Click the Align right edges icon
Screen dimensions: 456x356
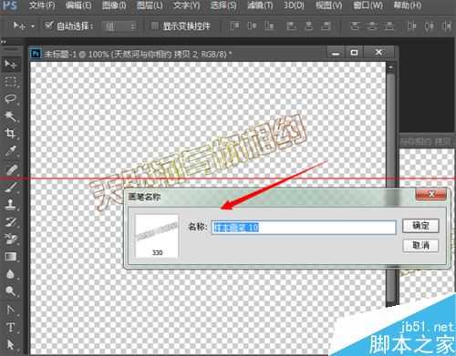[x=326, y=25]
